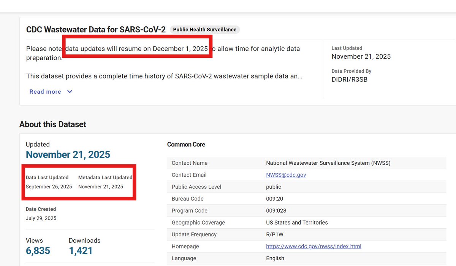Click the Public Health Surveillance tag
Screen dimensions: 456x266
pos(205,30)
